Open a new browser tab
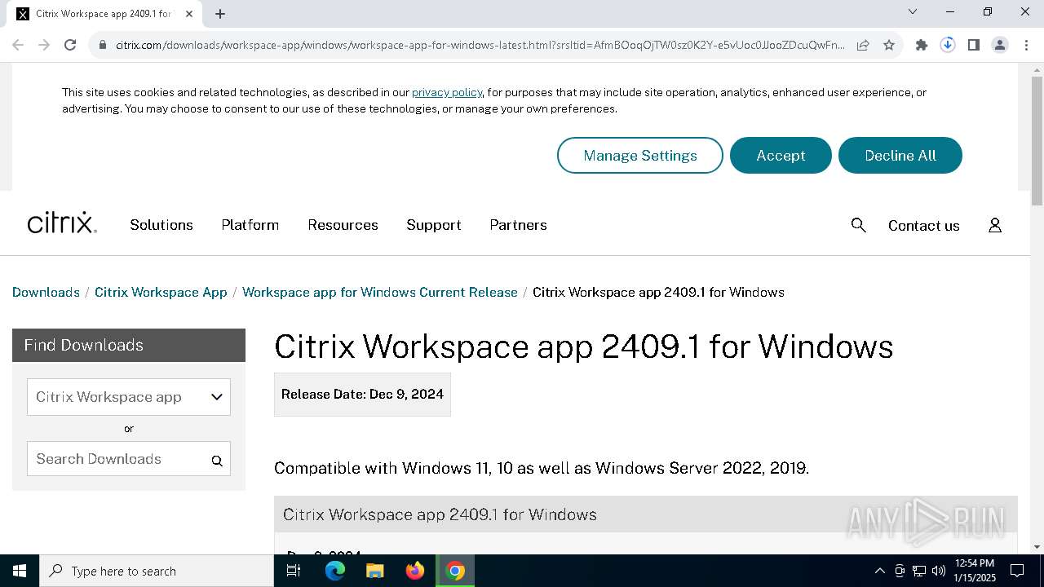This screenshot has height=587, width=1044. [x=220, y=14]
